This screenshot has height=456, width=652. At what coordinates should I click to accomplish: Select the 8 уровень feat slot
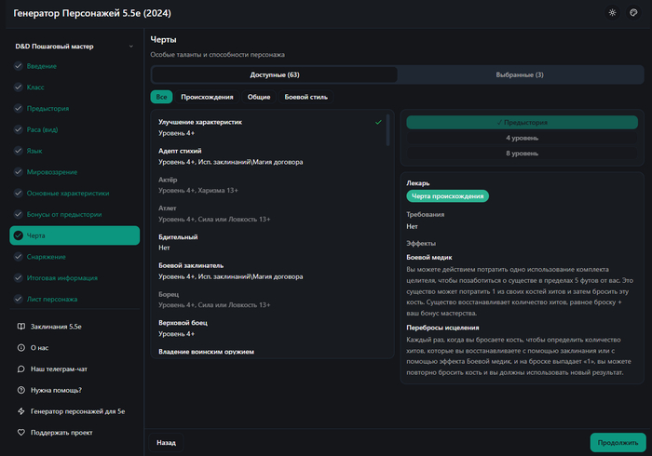click(521, 153)
